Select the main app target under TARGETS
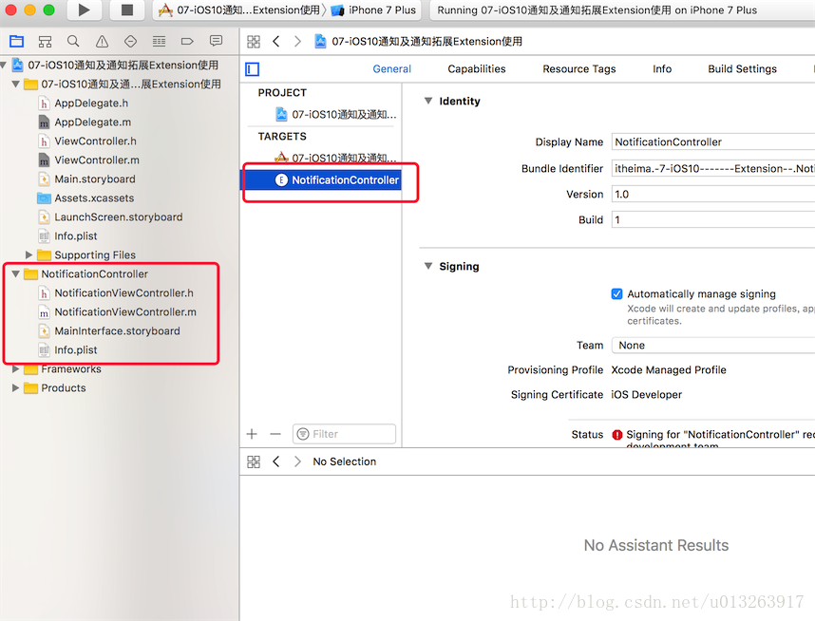Screen dimensions: 815x621 pyautogui.click(x=335, y=158)
